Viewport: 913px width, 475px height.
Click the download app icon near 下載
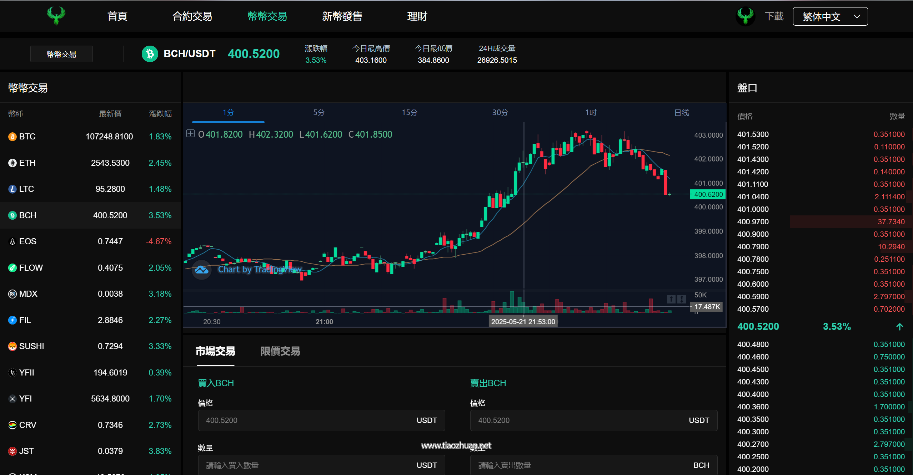(745, 16)
